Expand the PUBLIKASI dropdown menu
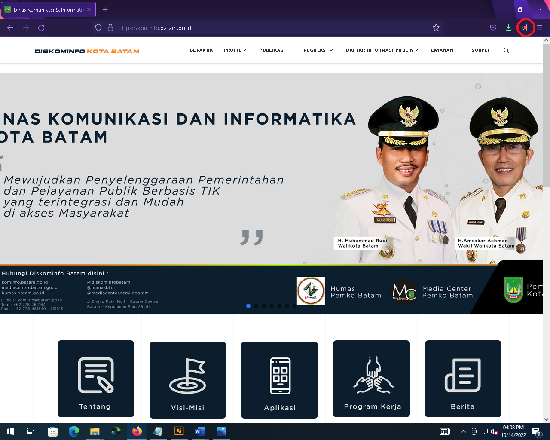550x440 pixels. coord(275,50)
